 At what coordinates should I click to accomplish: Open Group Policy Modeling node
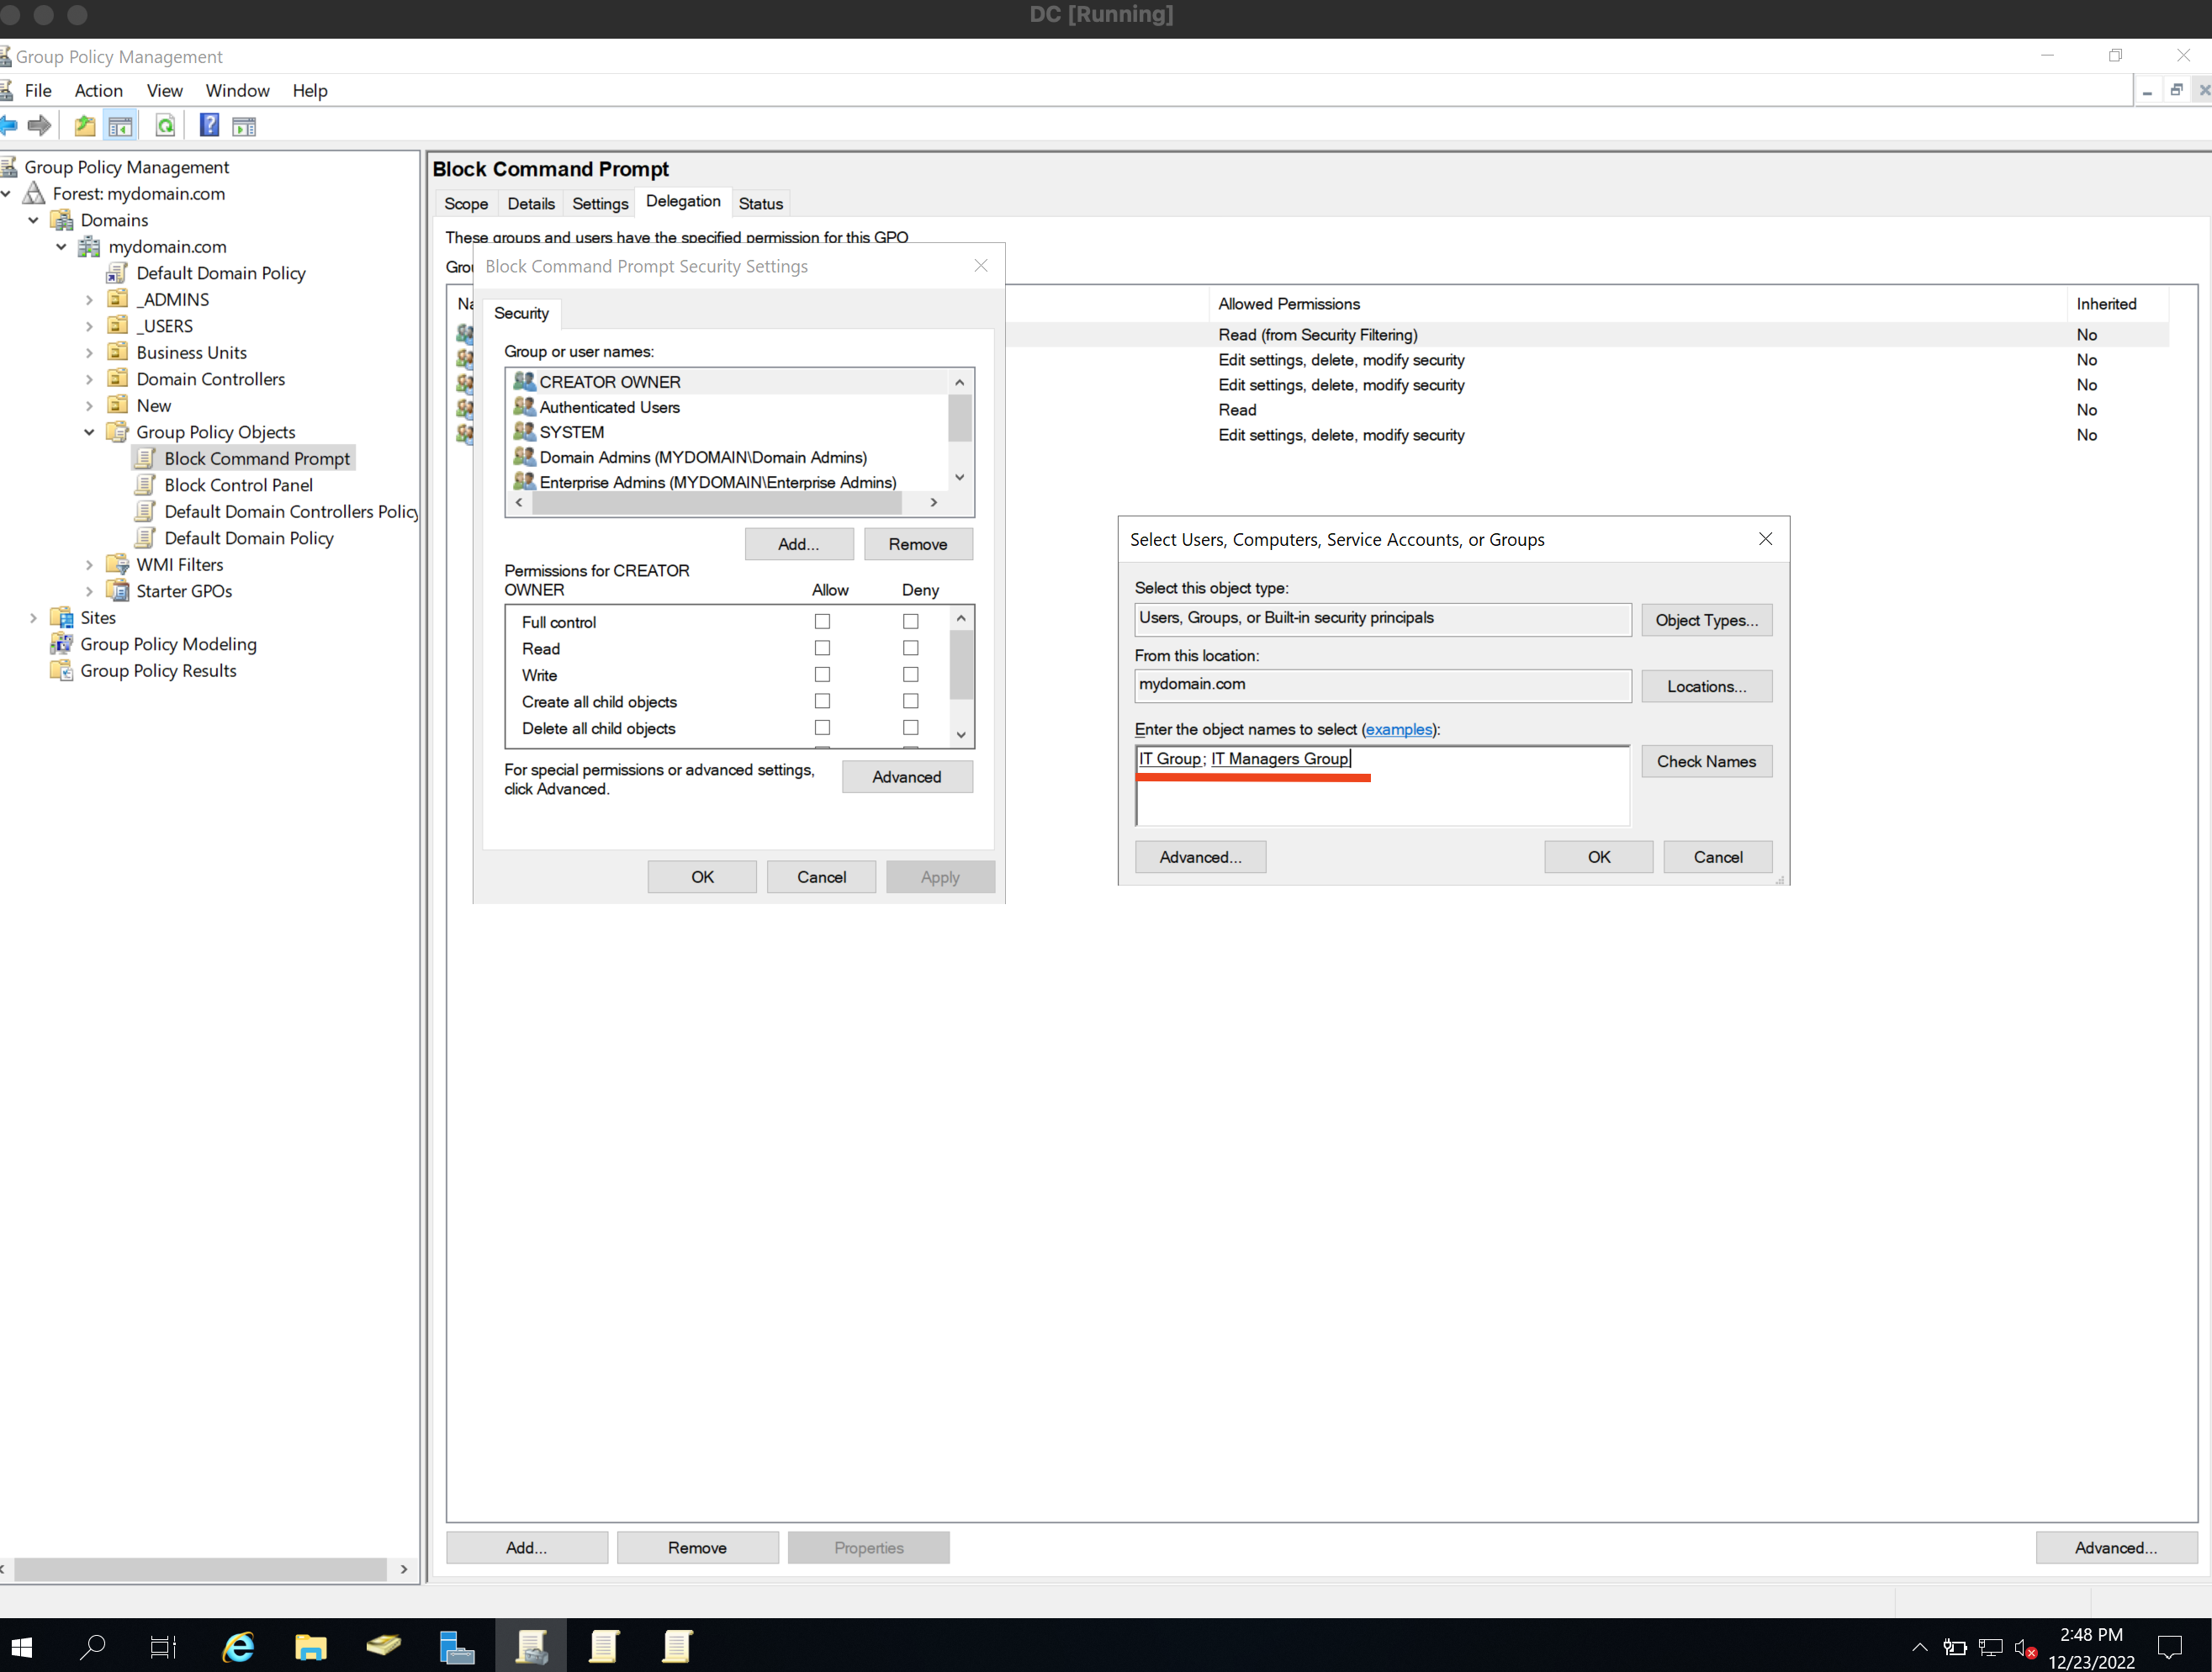pos(168,644)
